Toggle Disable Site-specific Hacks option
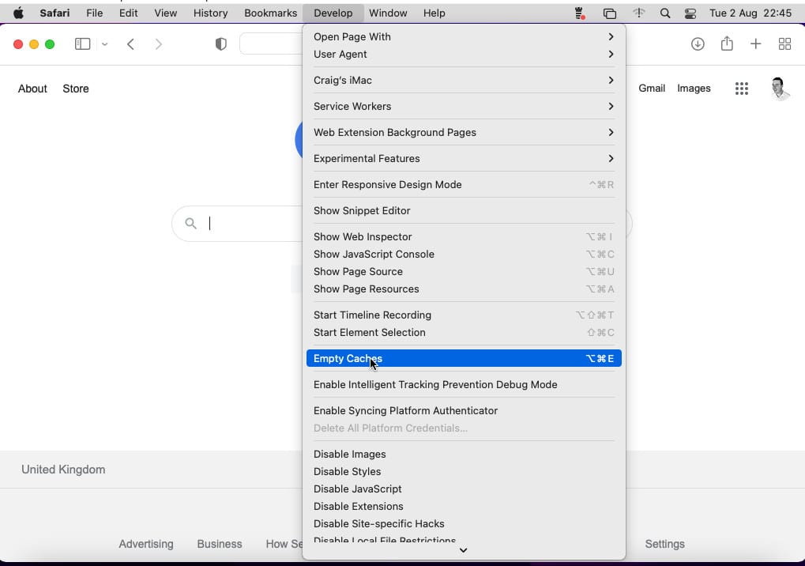This screenshot has height=566, width=805. click(464, 524)
